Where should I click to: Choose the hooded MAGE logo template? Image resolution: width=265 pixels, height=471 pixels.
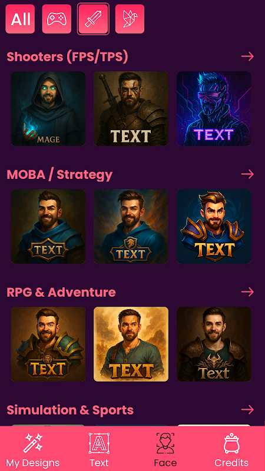point(48,109)
